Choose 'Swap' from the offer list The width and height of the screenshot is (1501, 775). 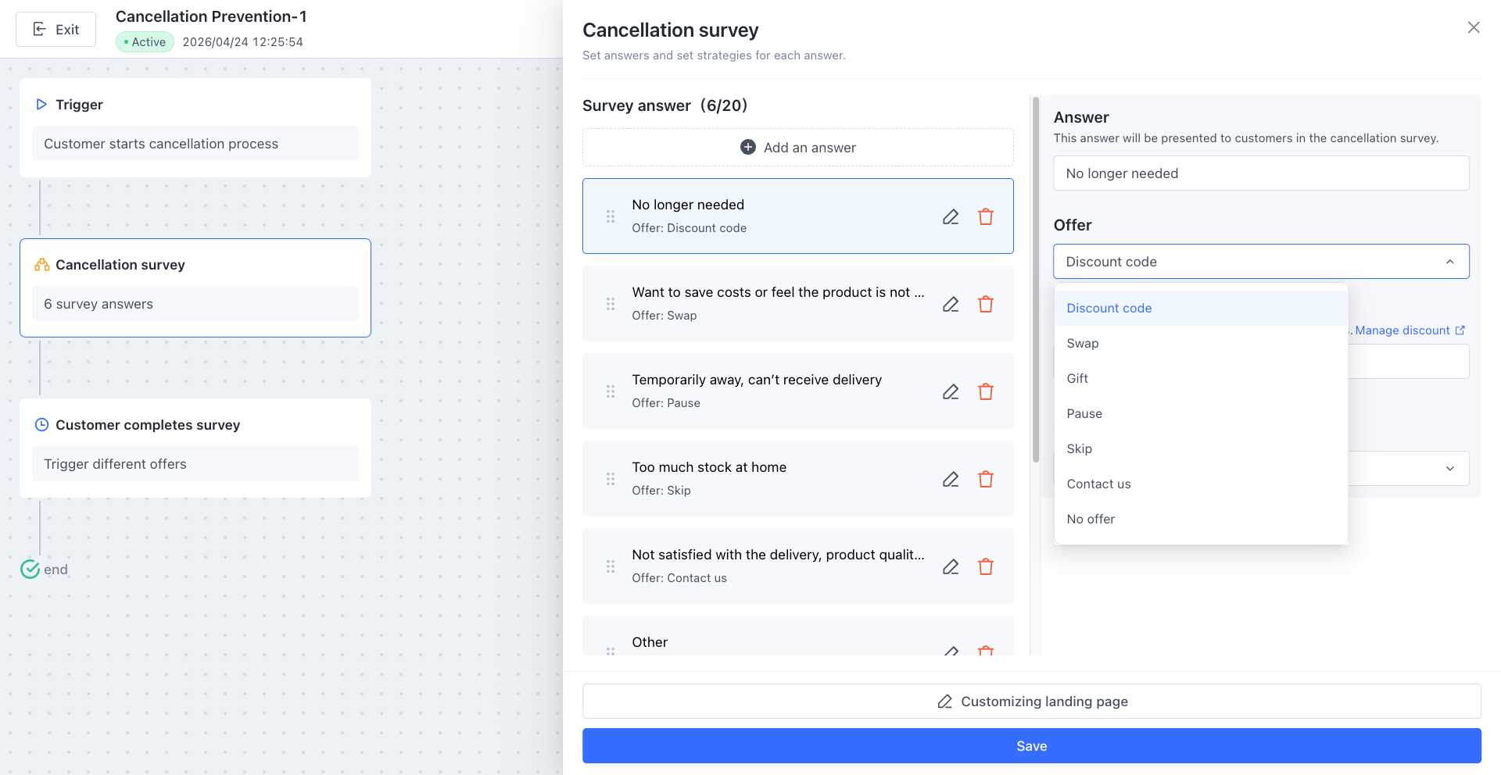(1083, 344)
